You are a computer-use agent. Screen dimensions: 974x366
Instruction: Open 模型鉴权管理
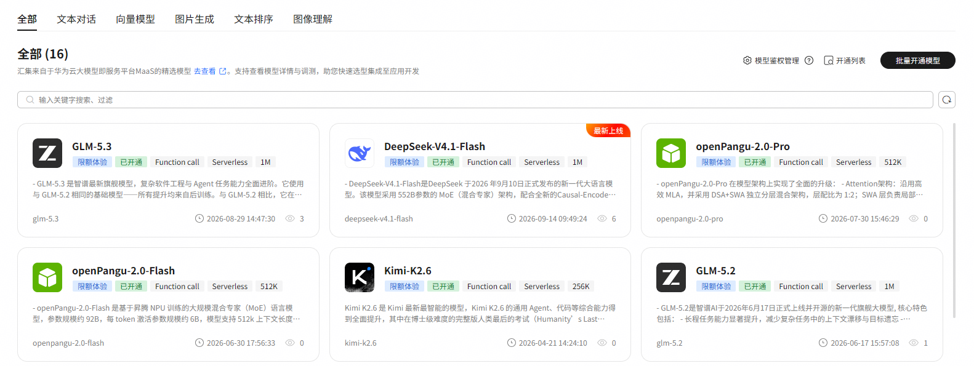(777, 60)
